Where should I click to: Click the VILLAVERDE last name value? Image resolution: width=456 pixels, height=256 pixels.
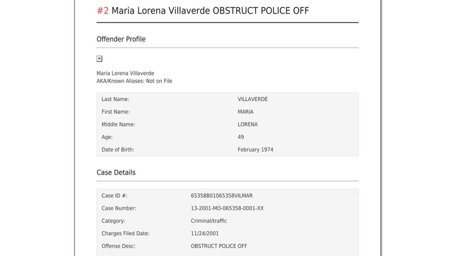pyautogui.click(x=253, y=99)
